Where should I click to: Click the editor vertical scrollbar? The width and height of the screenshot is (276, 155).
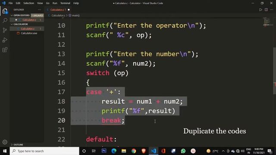(x=274, y=70)
